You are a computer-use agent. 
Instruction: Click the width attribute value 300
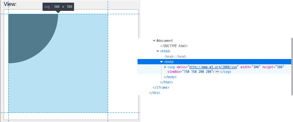click(x=256, y=67)
